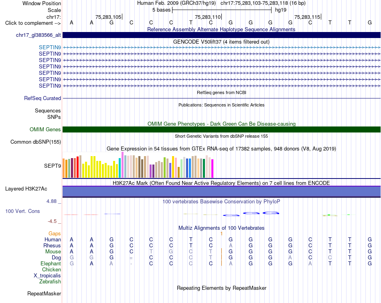The height and width of the screenshot is (303, 381).
Task: Click the Common dbSNP(155) track label
Action: point(36,142)
